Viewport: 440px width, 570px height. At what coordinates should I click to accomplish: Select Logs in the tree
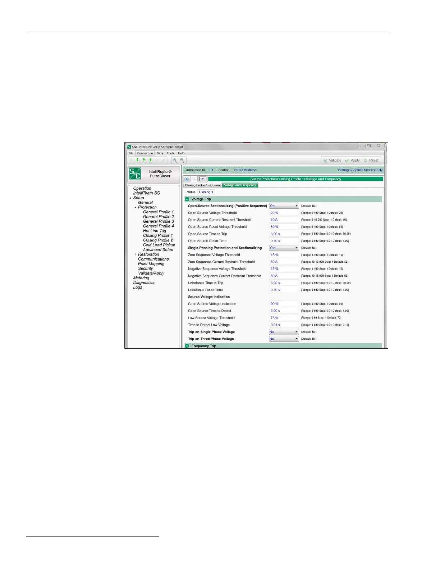click(137, 287)
